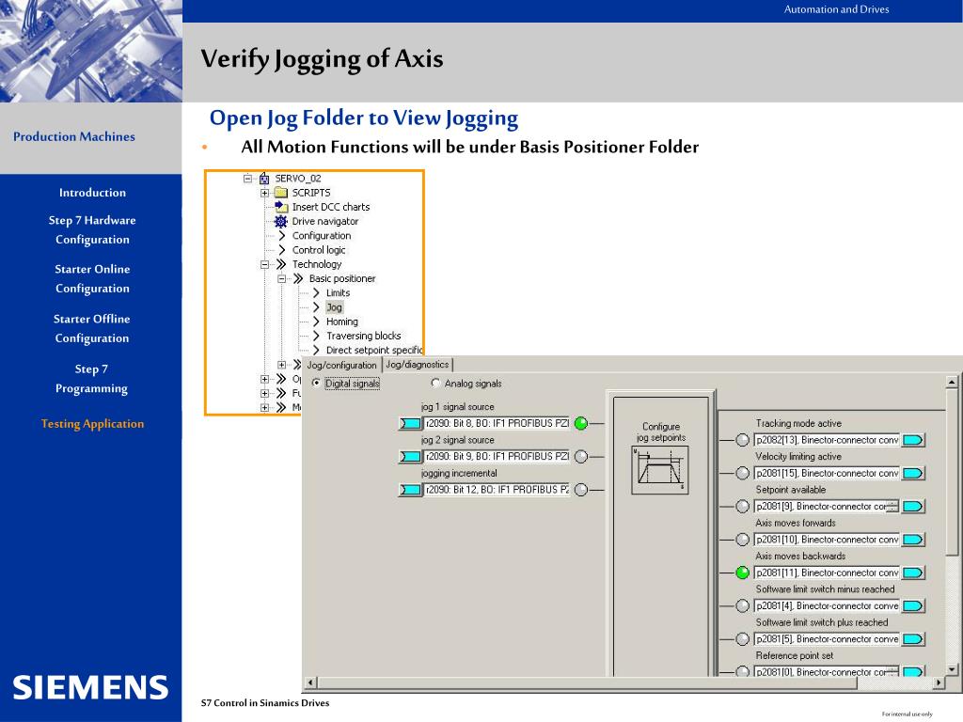Collapse the Technology tree node
This screenshot has width=963, height=722.
[x=264, y=264]
